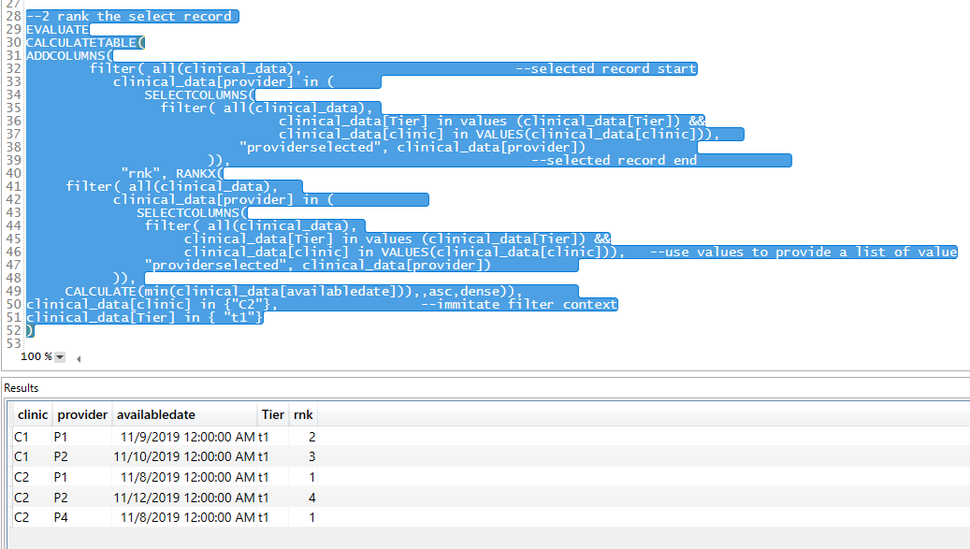Image resolution: width=970 pixels, height=549 pixels.
Task: Click CALCULATETABLE on line 30
Action: [x=81, y=43]
